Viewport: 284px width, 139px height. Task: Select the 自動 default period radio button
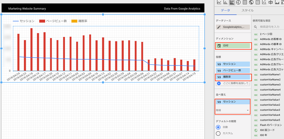218,127
